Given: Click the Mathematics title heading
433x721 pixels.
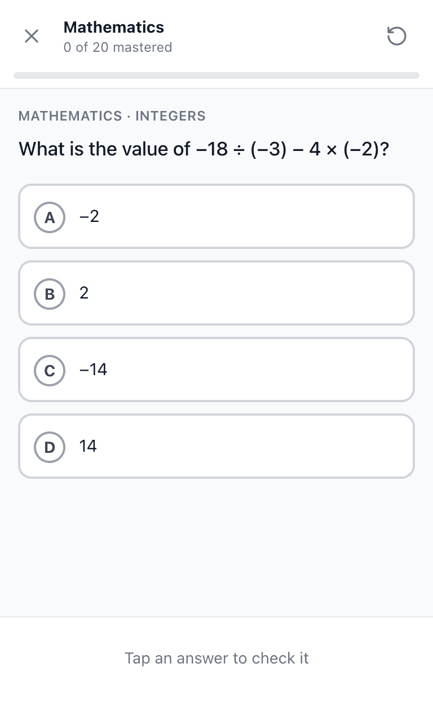Looking at the screenshot, I should (x=114, y=27).
